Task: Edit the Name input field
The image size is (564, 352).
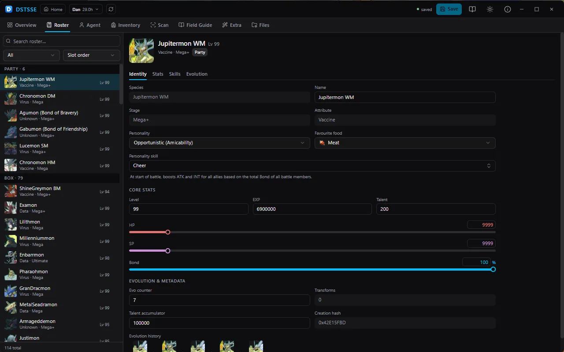Action: coord(405,97)
